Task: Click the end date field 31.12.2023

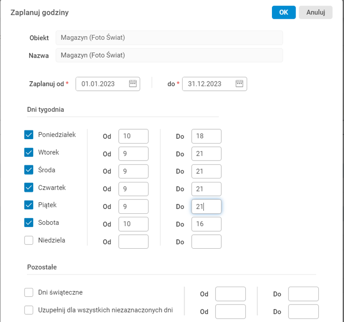Action: pyautogui.click(x=208, y=84)
